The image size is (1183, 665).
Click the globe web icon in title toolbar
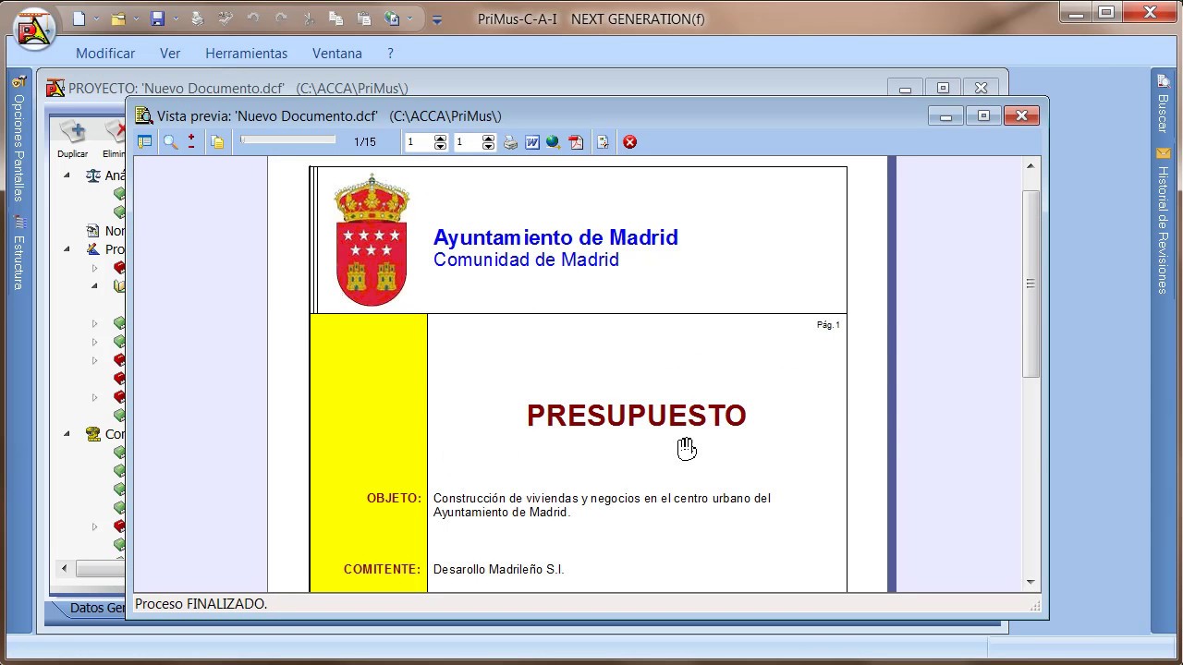coord(392,18)
